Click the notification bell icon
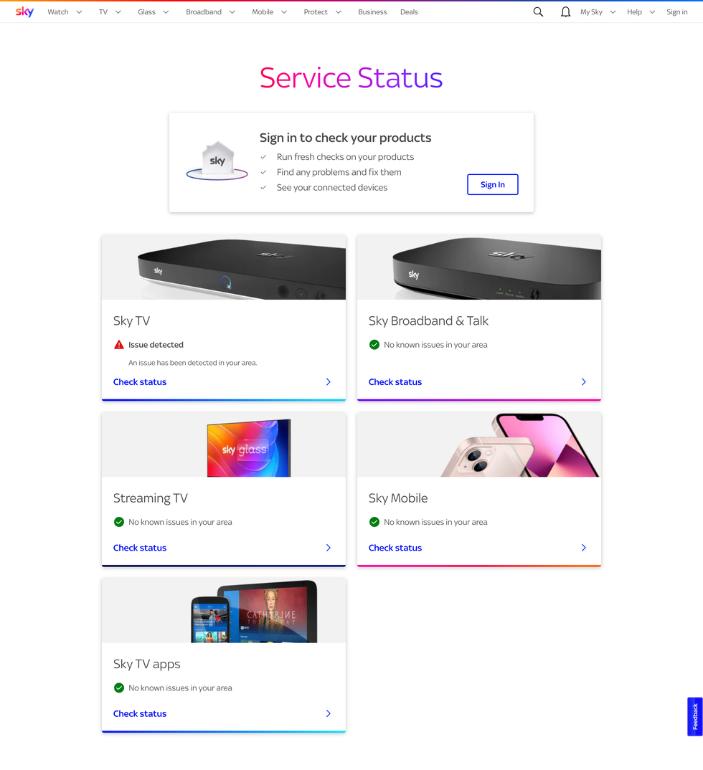This screenshot has width=703, height=770. [x=565, y=11]
